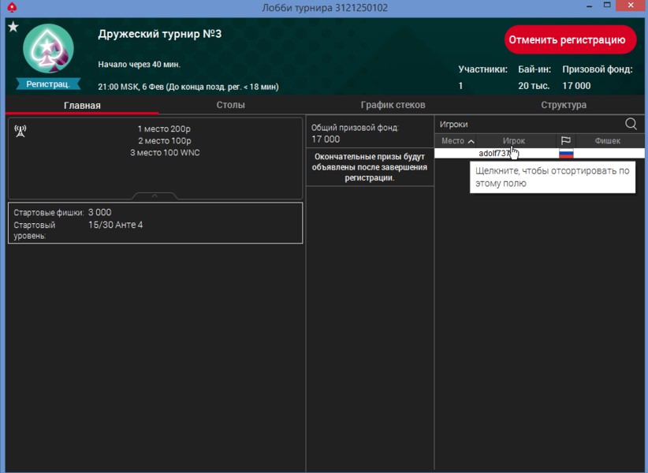This screenshot has height=473, width=648.
Task: Sort by the Игрок column header
Action: click(514, 141)
